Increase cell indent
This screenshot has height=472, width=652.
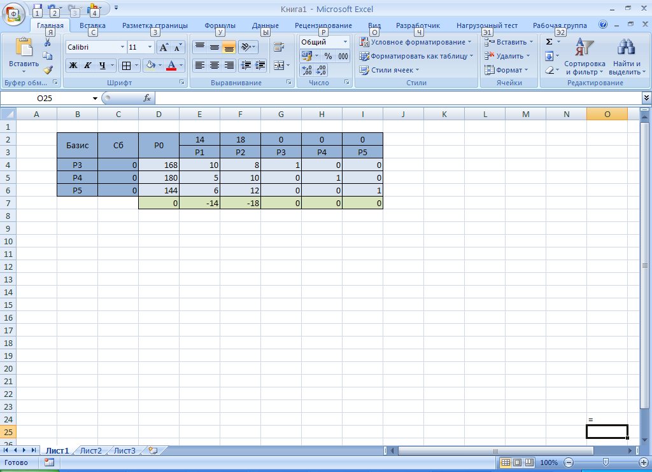coord(260,66)
